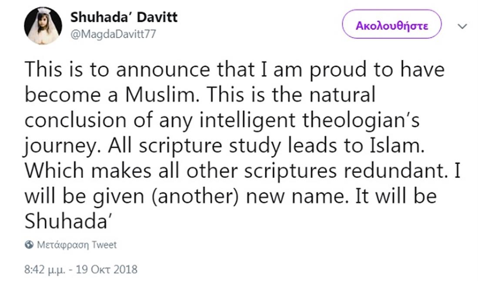Click the Μετάφραση Tweet translate link
This screenshot has height=283, width=478.
tap(77, 245)
